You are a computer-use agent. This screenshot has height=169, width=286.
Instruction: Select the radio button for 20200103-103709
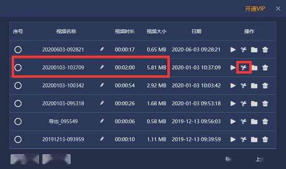pos(18,67)
